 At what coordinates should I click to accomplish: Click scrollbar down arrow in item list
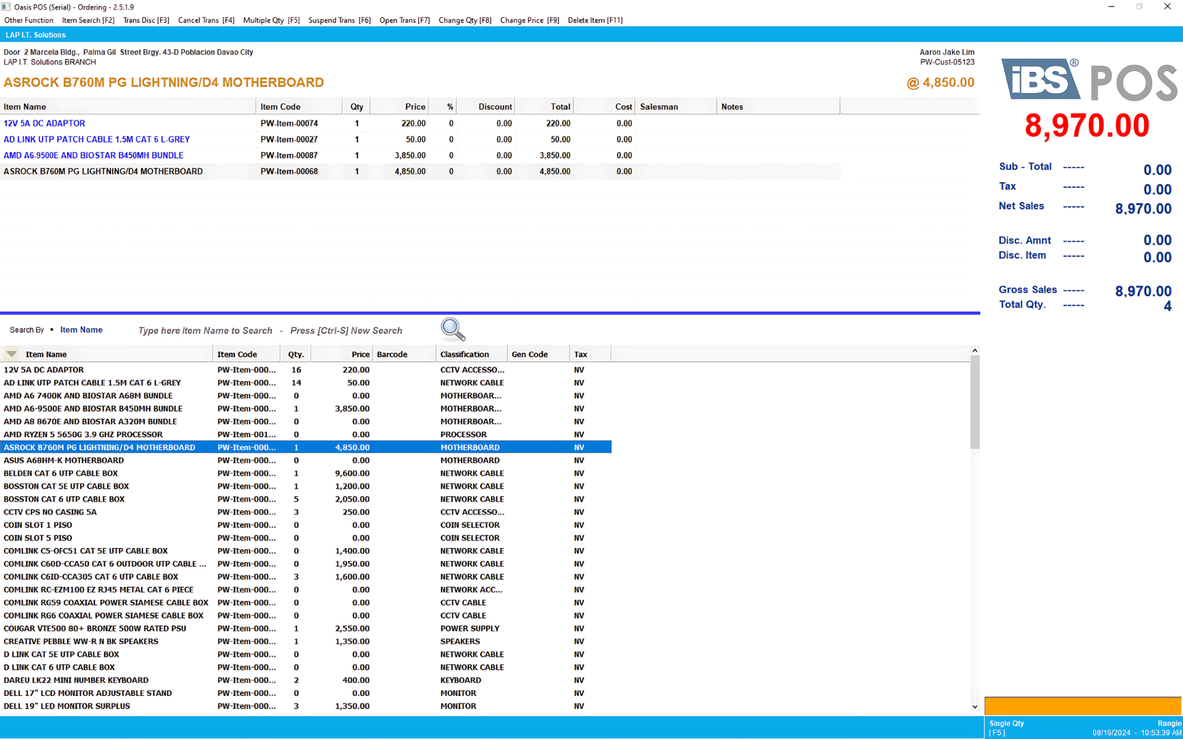click(975, 707)
